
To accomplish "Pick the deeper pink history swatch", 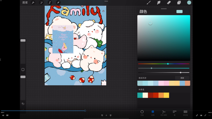I will click(x=166, y=83).
